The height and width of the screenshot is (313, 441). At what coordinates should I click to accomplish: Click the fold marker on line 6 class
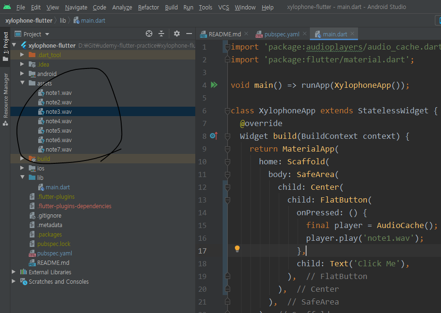[227, 111]
